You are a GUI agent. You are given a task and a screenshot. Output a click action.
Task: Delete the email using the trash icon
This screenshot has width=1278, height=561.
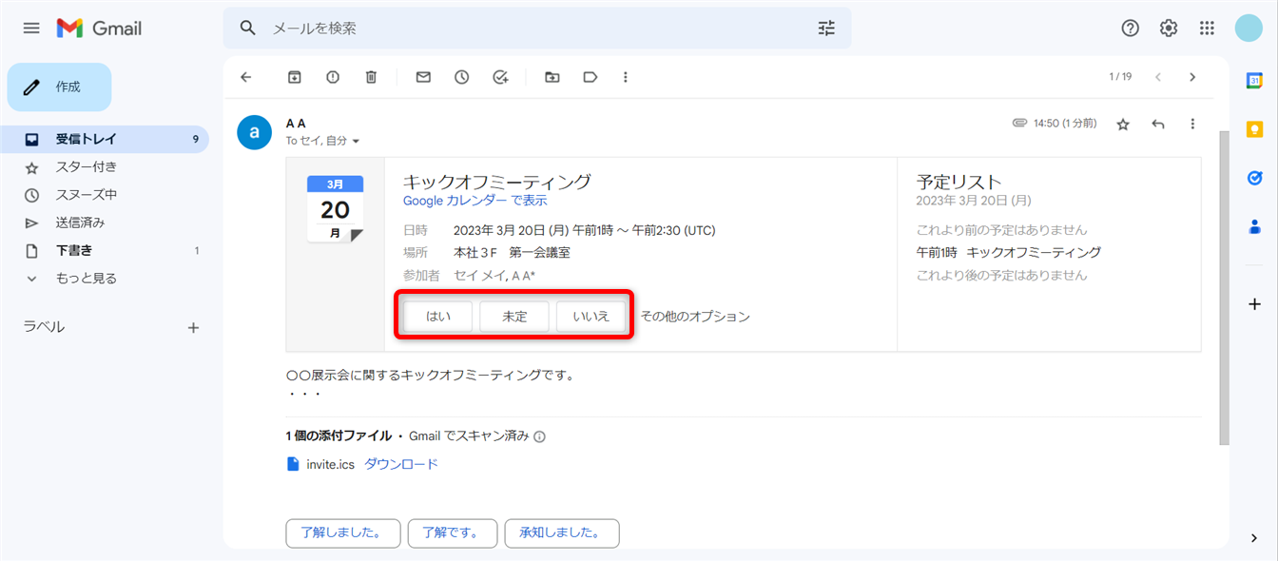(x=372, y=77)
